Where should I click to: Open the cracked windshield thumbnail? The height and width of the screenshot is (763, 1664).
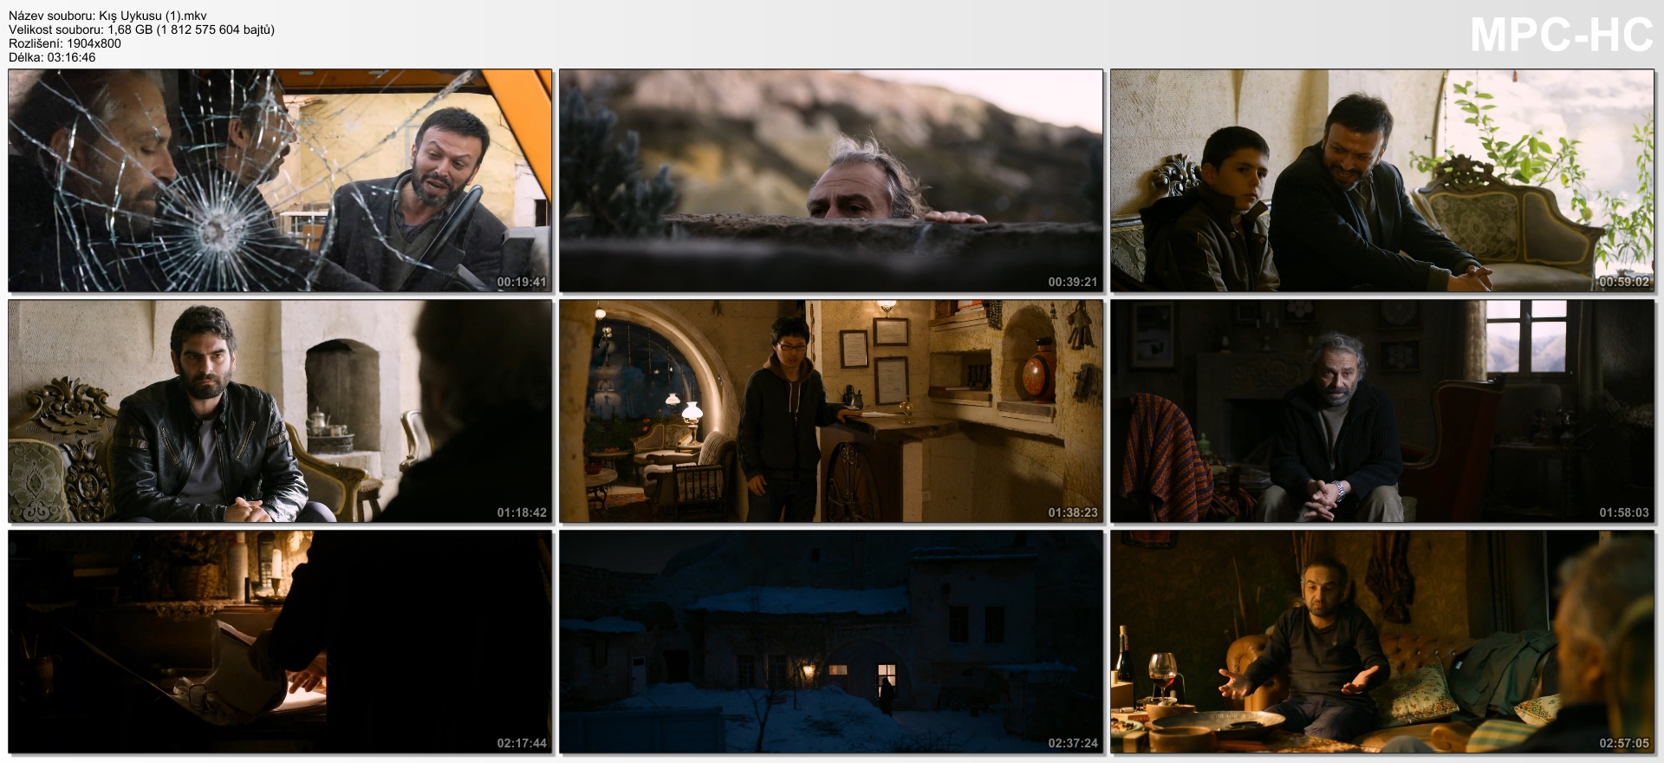point(280,180)
